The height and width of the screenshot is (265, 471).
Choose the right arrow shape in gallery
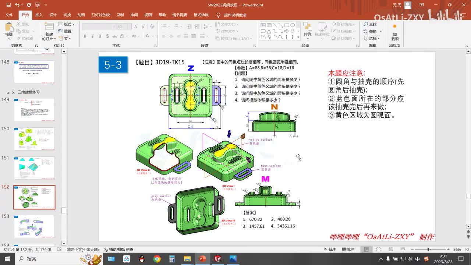(287, 31)
